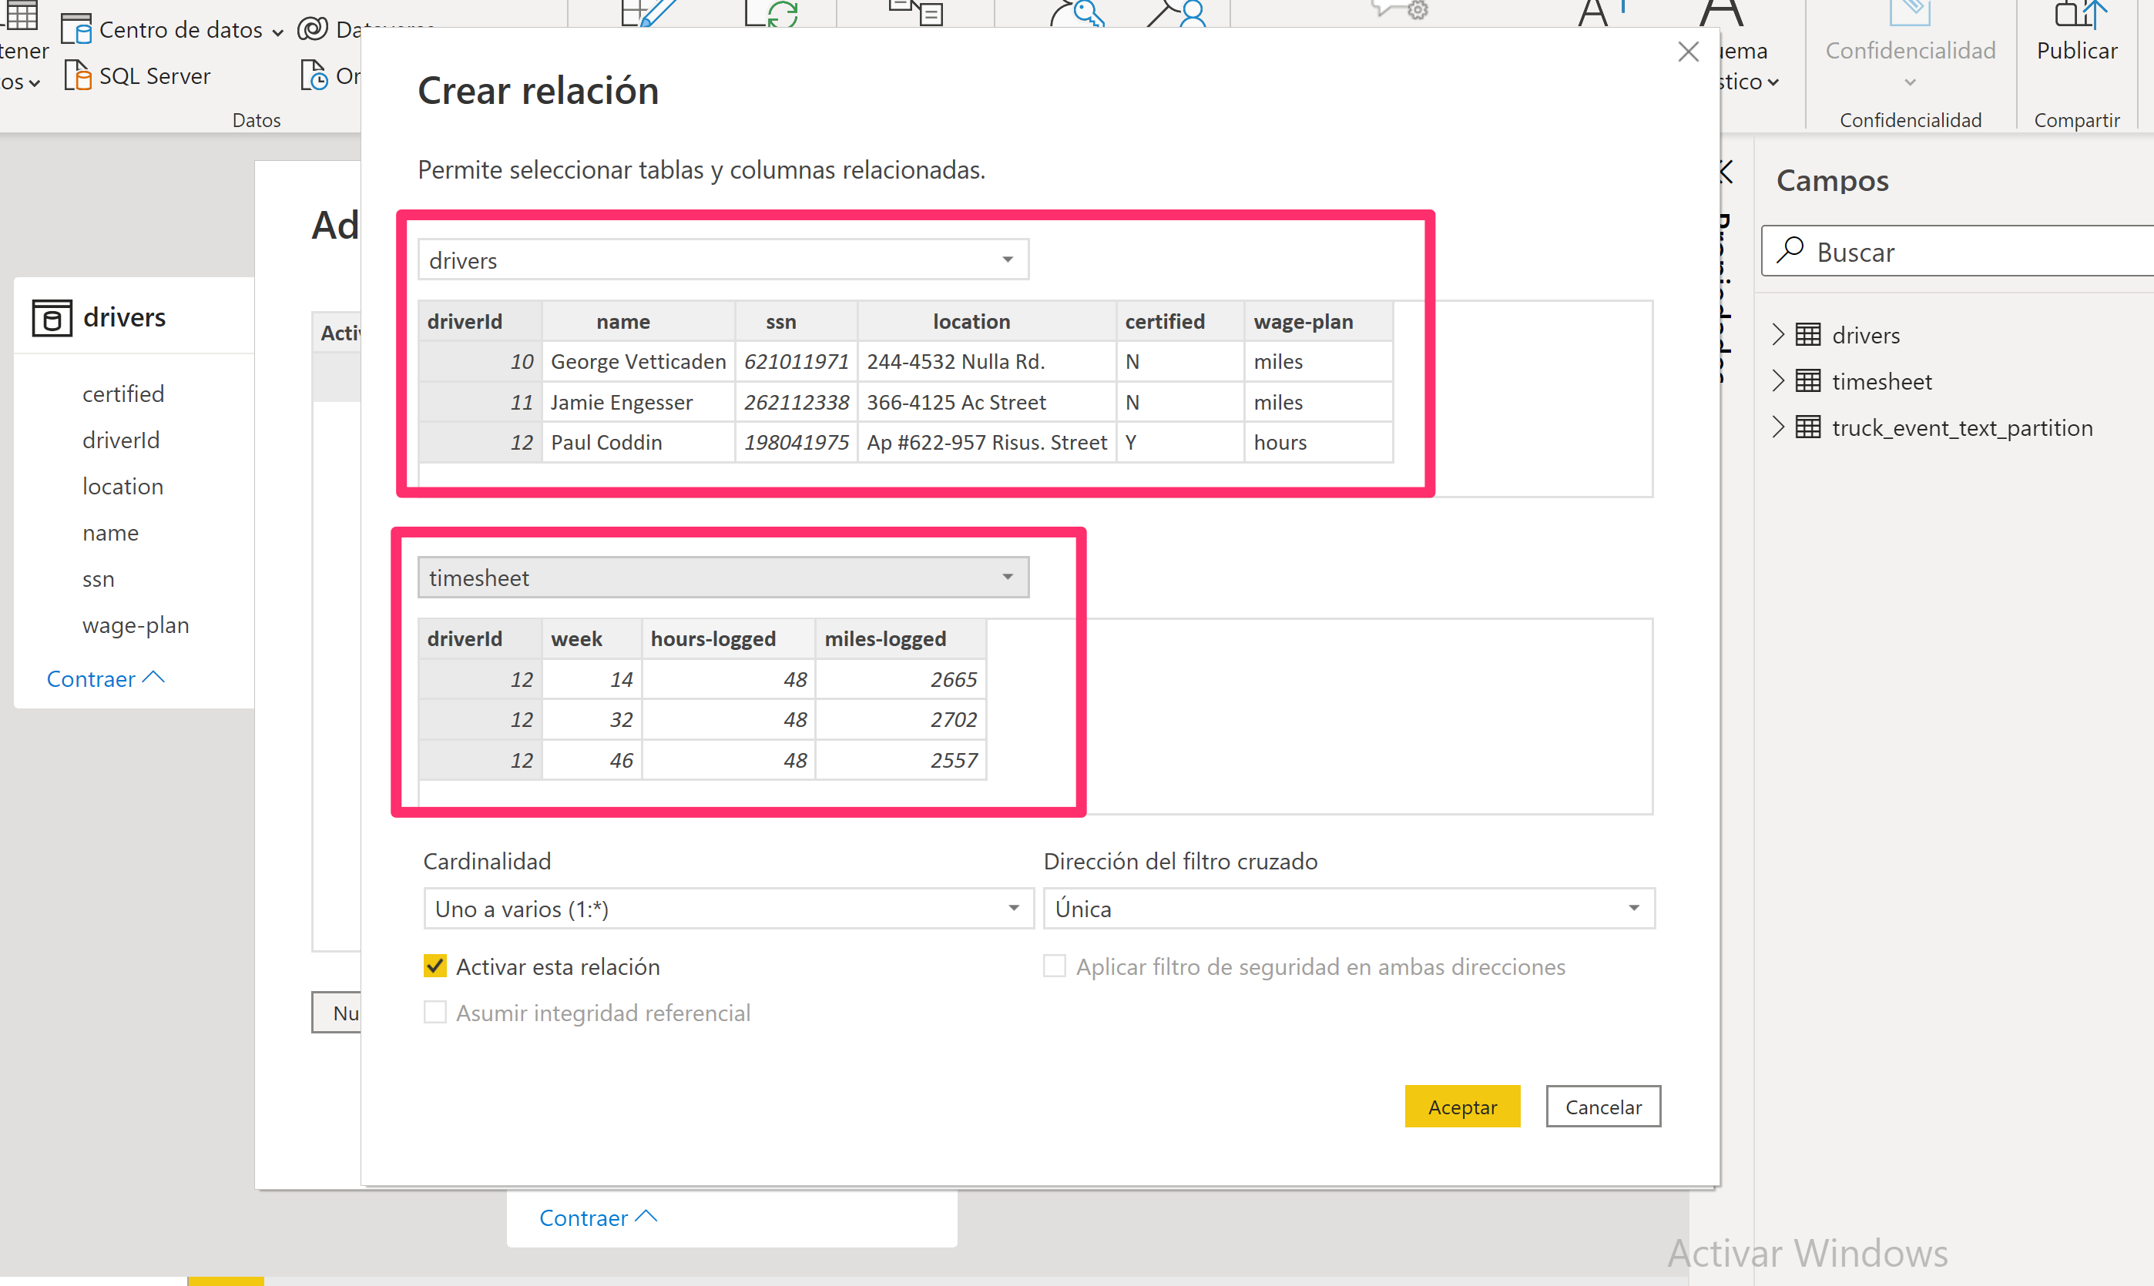Click the Aceptar button
The height and width of the screenshot is (1286, 2154).
[1462, 1107]
